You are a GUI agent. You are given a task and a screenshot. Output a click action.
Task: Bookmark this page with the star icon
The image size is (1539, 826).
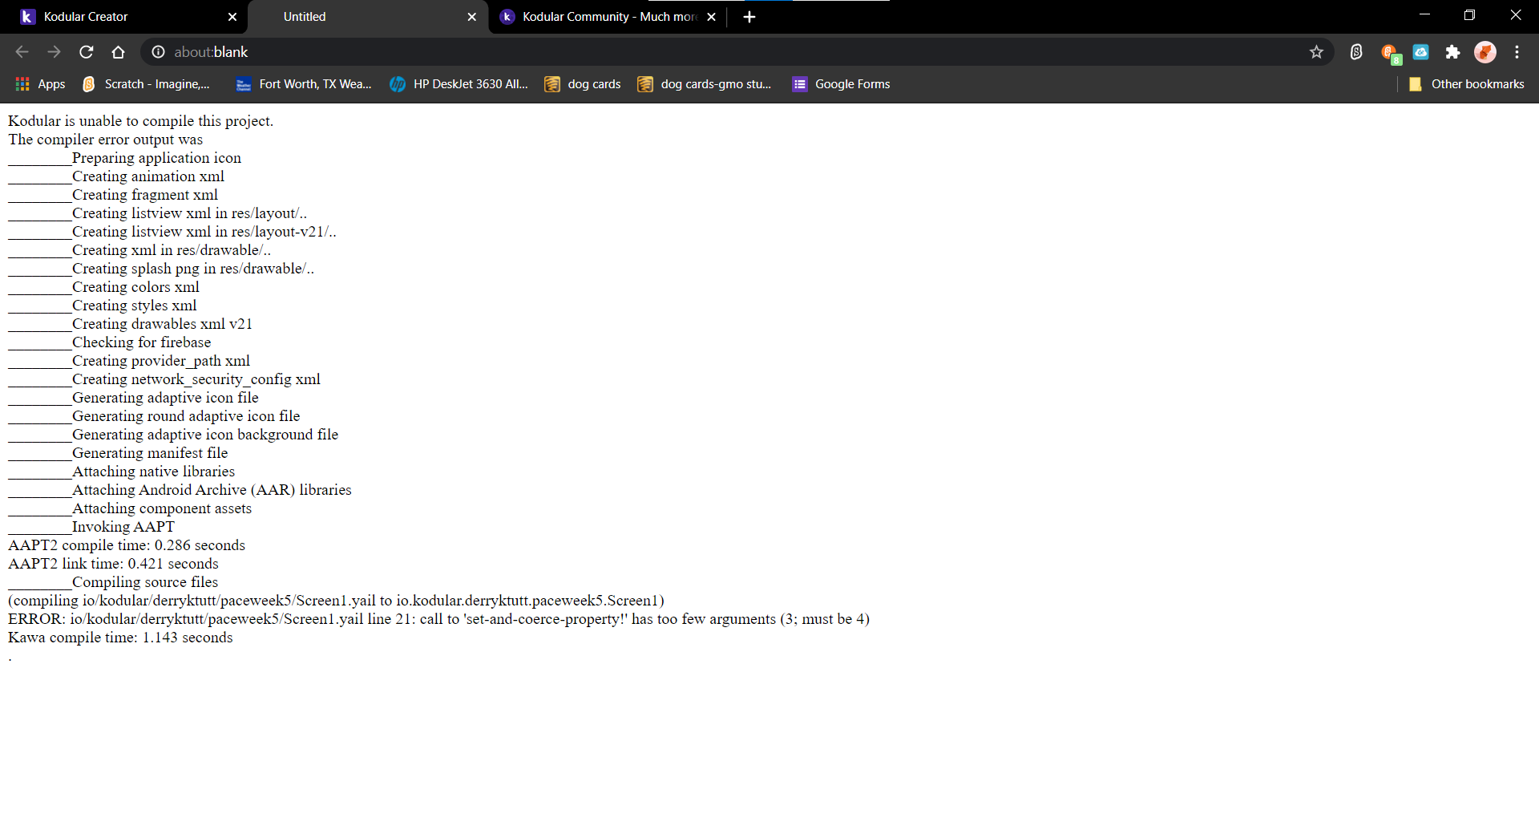point(1316,52)
